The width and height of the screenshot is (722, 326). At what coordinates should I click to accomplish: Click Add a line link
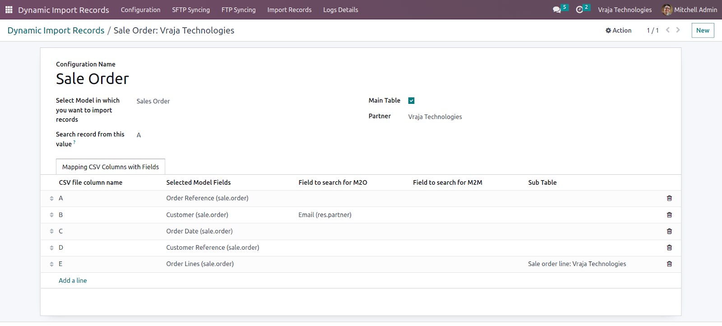[73, 280]
